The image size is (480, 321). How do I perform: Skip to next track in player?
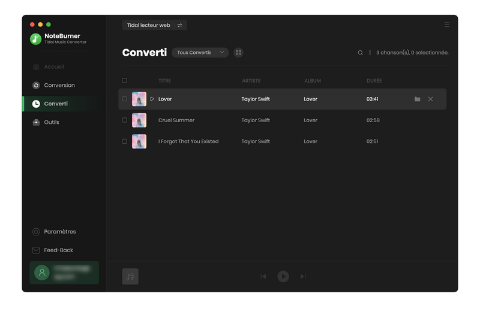(x=303, y=277)
